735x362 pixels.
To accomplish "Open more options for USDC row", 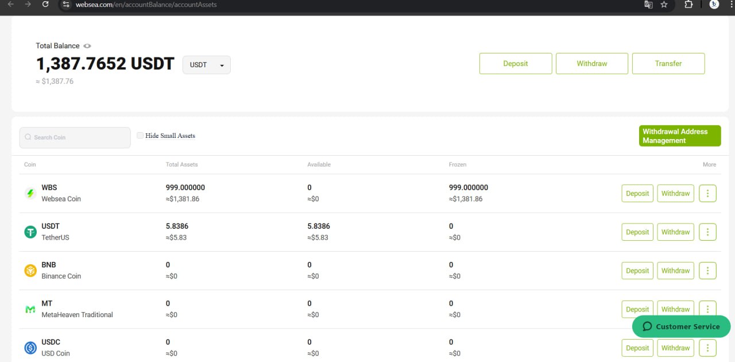I will (x=707, y=348).
